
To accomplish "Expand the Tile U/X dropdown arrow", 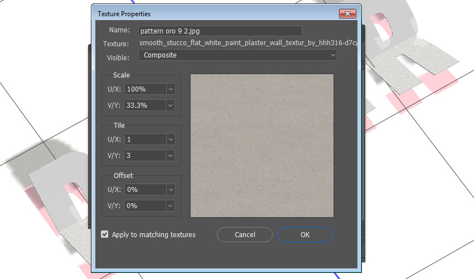I will [x=171, y=139].
